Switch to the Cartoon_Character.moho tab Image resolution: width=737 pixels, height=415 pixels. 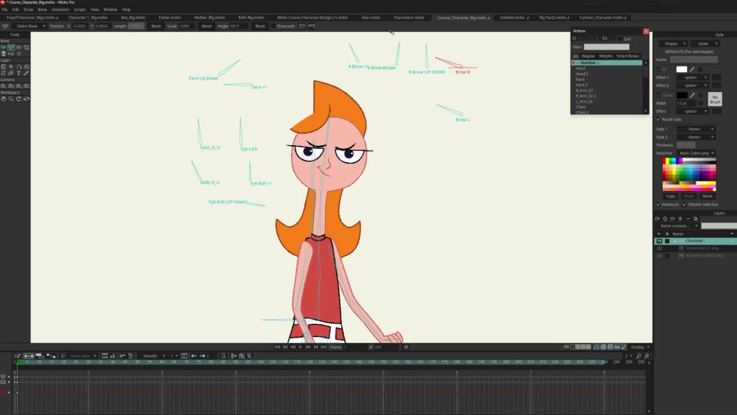click(x=603, y=18)
